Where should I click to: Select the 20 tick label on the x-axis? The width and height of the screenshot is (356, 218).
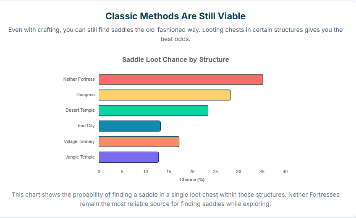point(192,172)
